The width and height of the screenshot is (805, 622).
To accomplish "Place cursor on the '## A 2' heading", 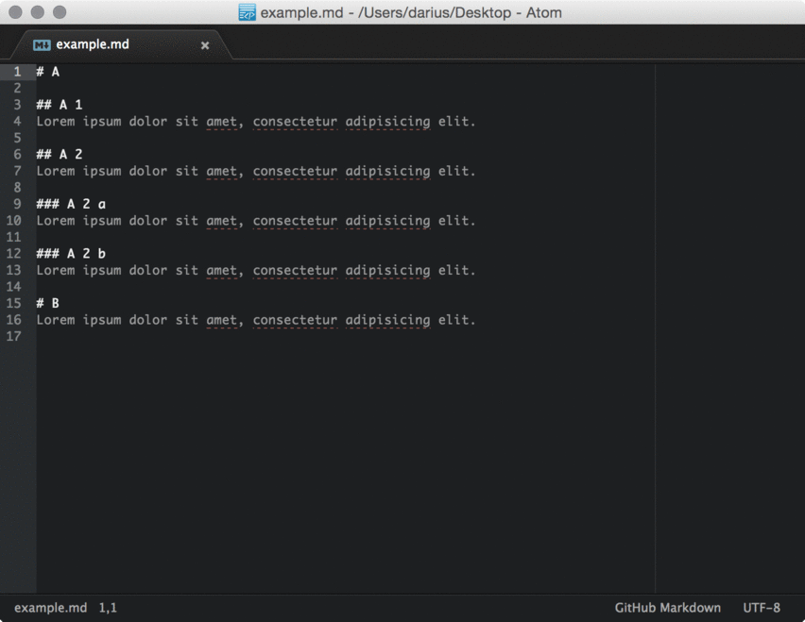I will (60, 155).
